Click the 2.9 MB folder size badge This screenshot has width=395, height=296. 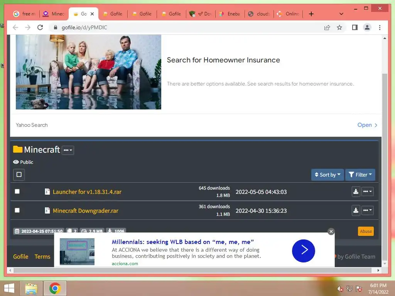coord(92,231)
